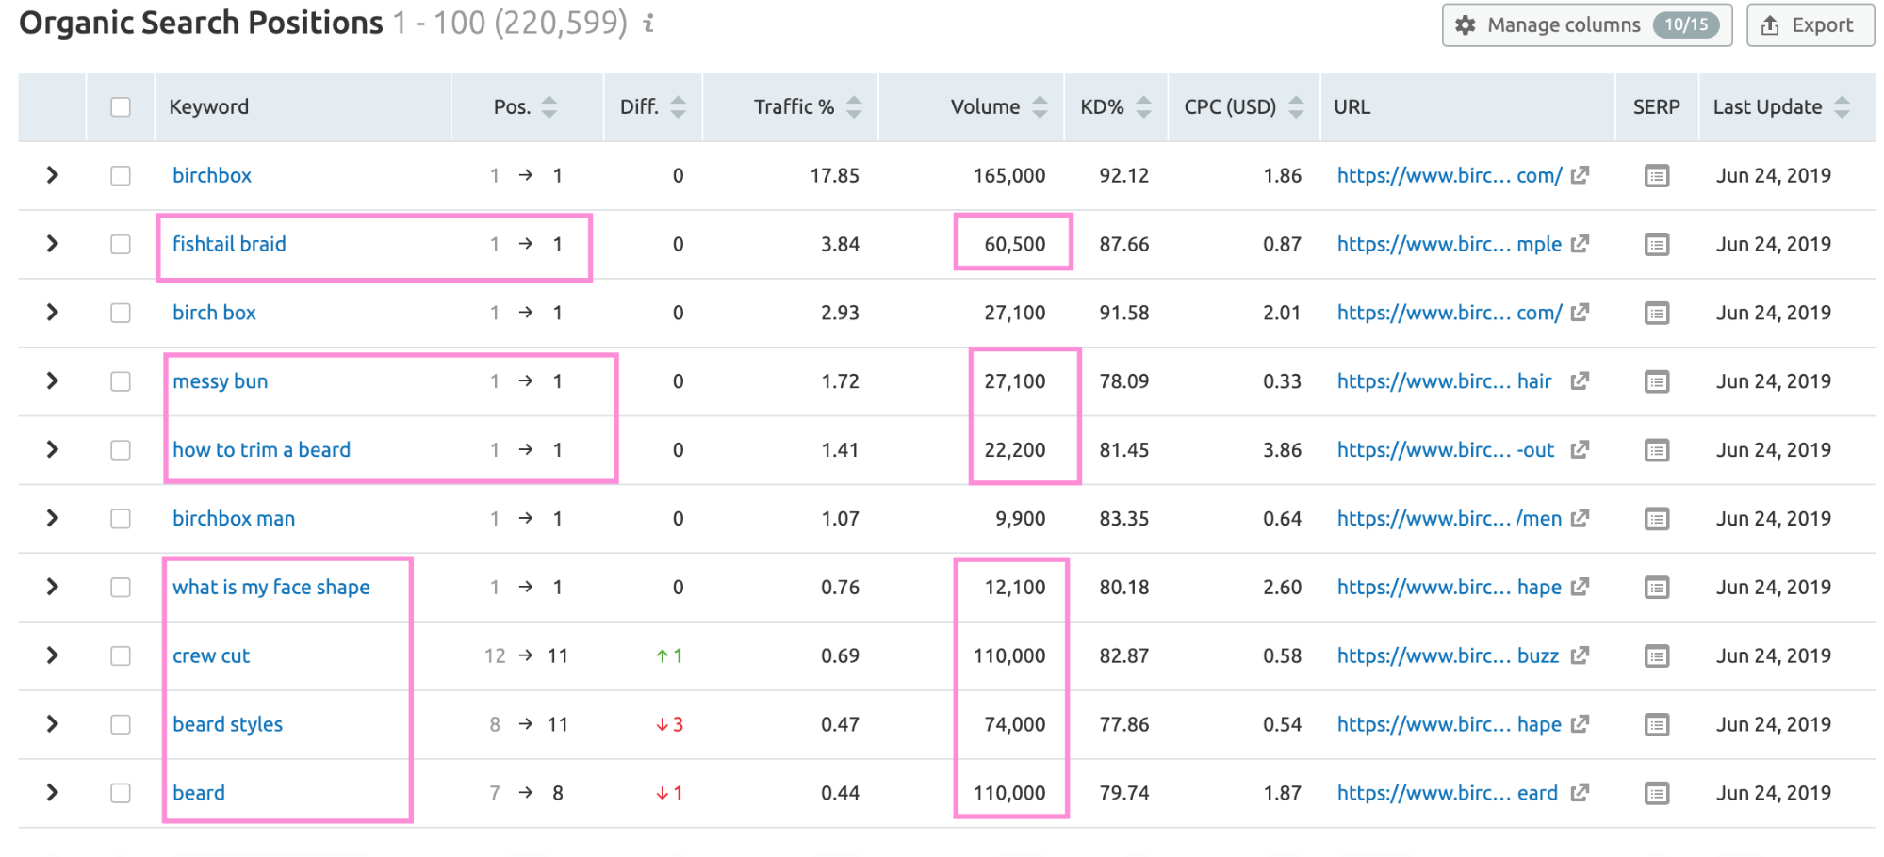Open the messy bun keyword link

tap(221, 381)
